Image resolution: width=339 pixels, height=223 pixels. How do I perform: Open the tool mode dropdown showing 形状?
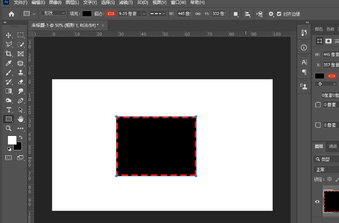tap(53, 13)
